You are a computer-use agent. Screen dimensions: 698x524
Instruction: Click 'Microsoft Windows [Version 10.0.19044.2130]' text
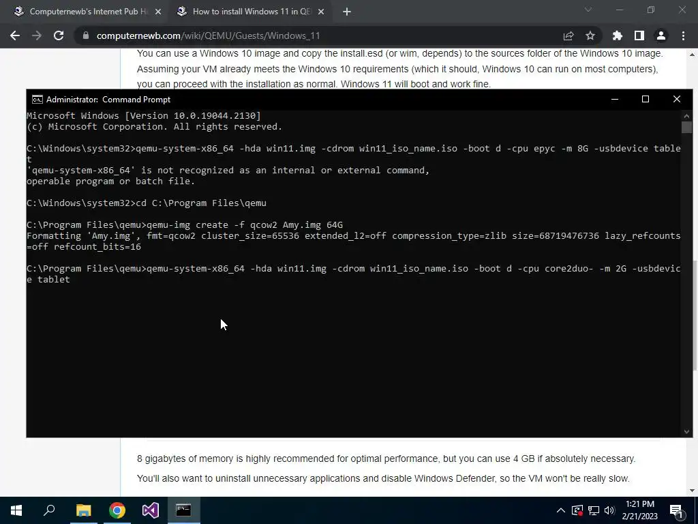(x=144, y=116)
